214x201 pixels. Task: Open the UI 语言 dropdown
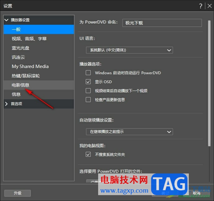click(130, 50)
